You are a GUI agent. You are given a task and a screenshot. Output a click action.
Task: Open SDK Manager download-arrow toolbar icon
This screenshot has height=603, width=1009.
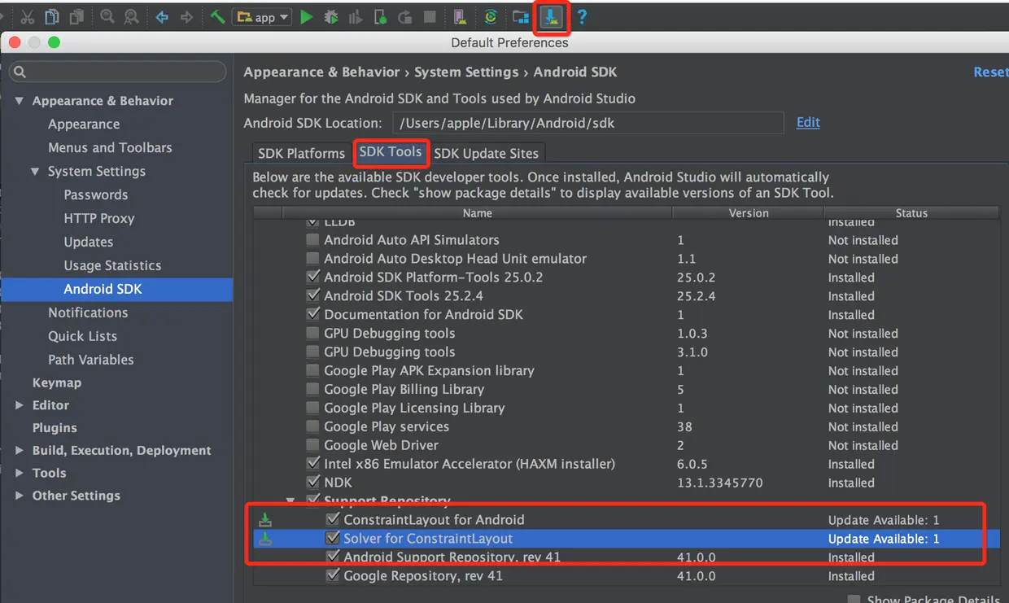coord(552,17)
